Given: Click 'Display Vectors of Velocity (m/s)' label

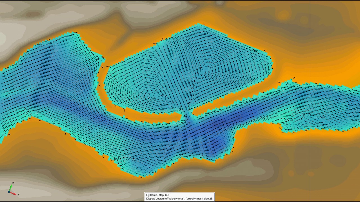Looking at the screenshot, I should tap(165, 199).
